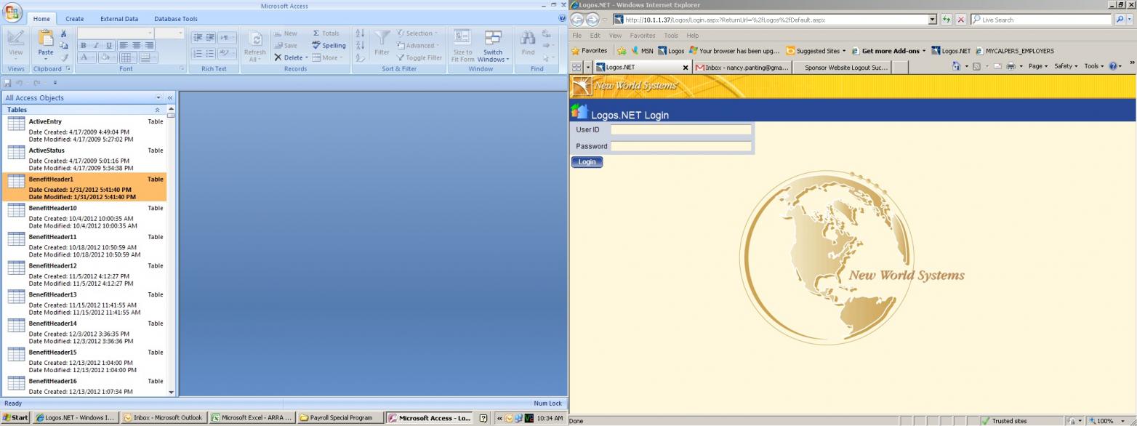Click Toggle Filter in Sort & Filter
This screenshot has width=1137, height=426.
419,57
